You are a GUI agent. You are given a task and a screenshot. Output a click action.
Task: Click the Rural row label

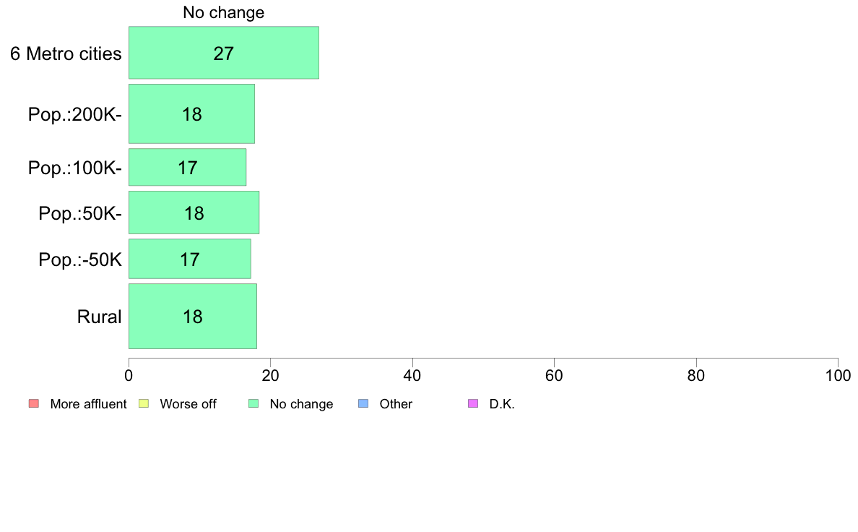click(99, 317)
